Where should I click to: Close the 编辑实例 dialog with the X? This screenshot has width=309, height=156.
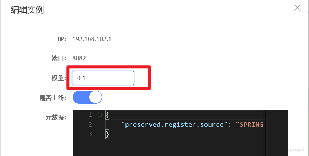pyautogui.click(x=297, y=8)
